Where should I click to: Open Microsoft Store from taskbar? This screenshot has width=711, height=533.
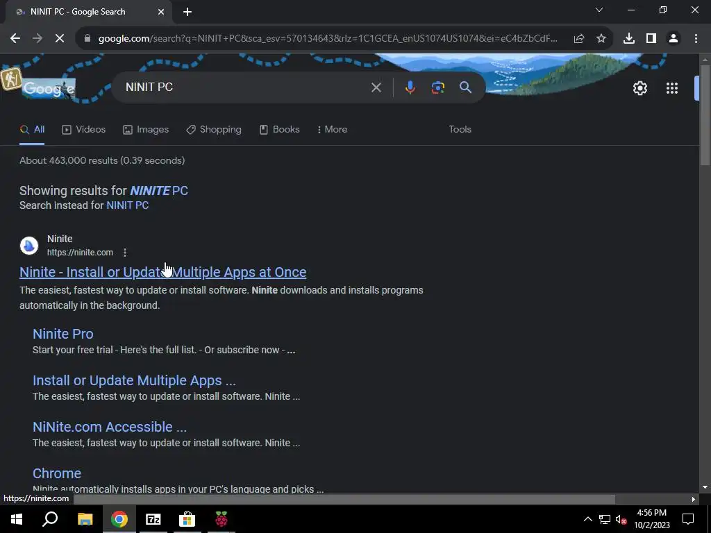(187, 519)
